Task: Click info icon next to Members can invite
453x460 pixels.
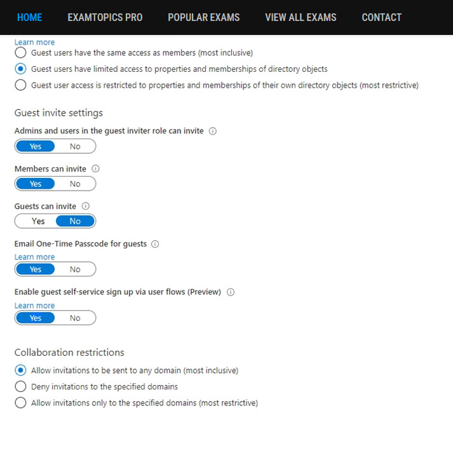Action: coord(96,168)
